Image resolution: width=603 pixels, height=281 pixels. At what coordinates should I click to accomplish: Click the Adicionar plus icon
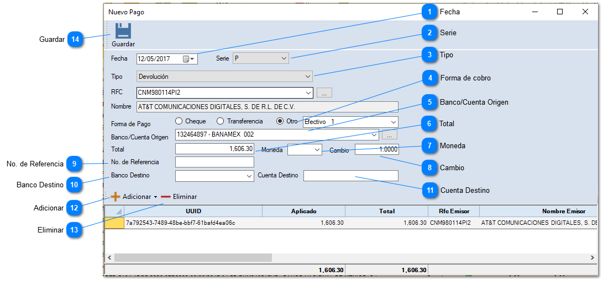tap(116, 197)
